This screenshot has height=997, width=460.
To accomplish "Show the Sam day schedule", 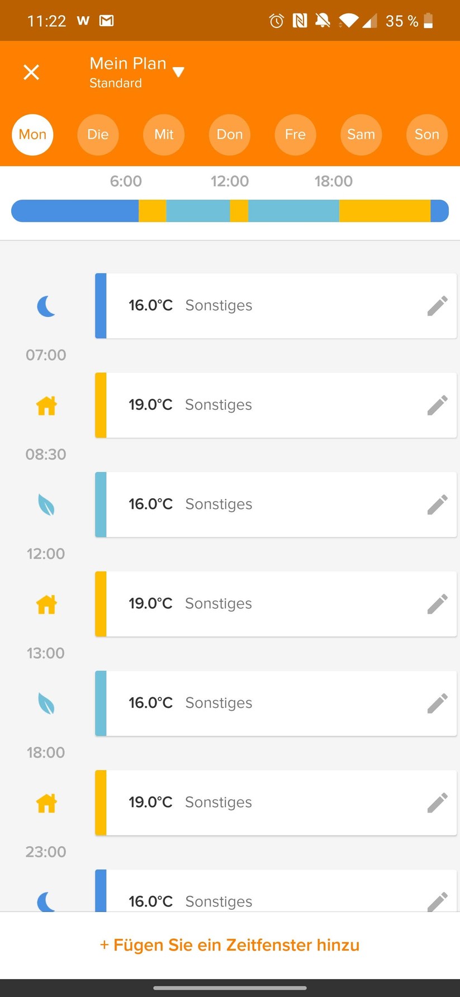I will [361, 135].
